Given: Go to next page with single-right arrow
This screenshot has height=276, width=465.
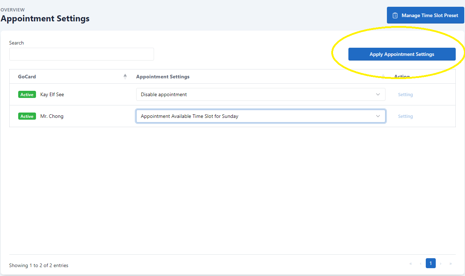Looking at the screenshot, I should click(441, 264).
